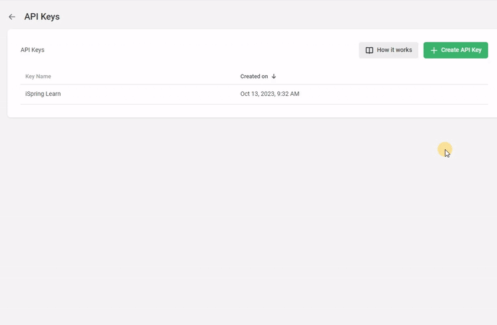The width and height of the screenshot is (497, 325).
Task: Click the down arrow sort icon
Action: pyautogui.click(x=274, y=77)
